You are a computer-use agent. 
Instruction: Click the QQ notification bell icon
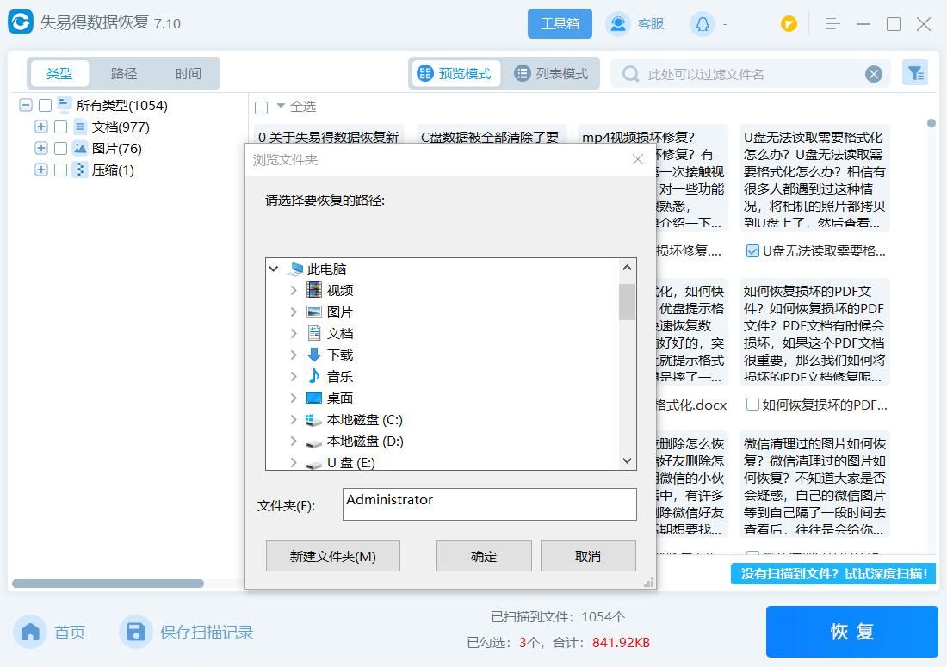(x=704, y=24)
